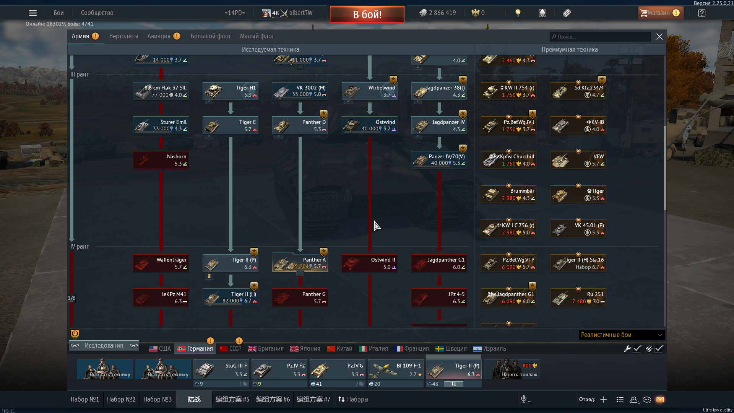Open silver lions balance 2 866 419

[x=437, y=13]
